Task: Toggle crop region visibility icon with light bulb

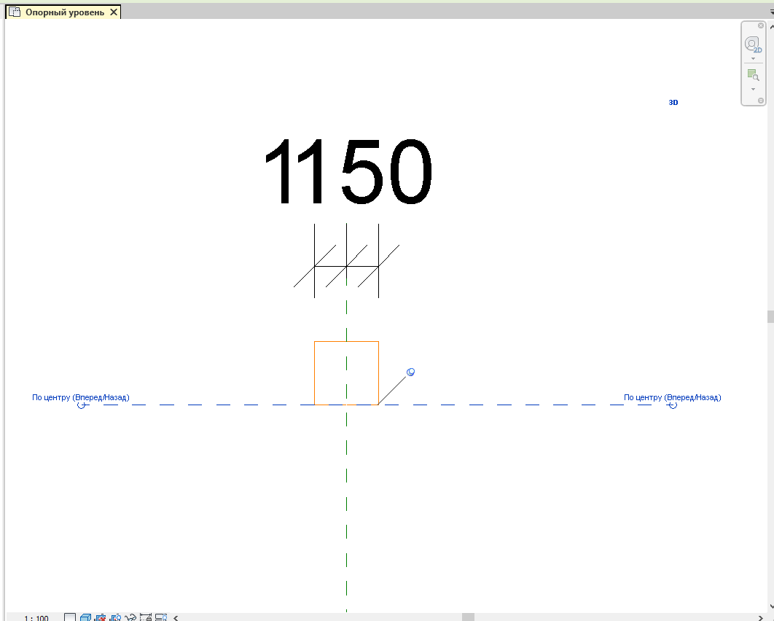Action: point(115,617)
